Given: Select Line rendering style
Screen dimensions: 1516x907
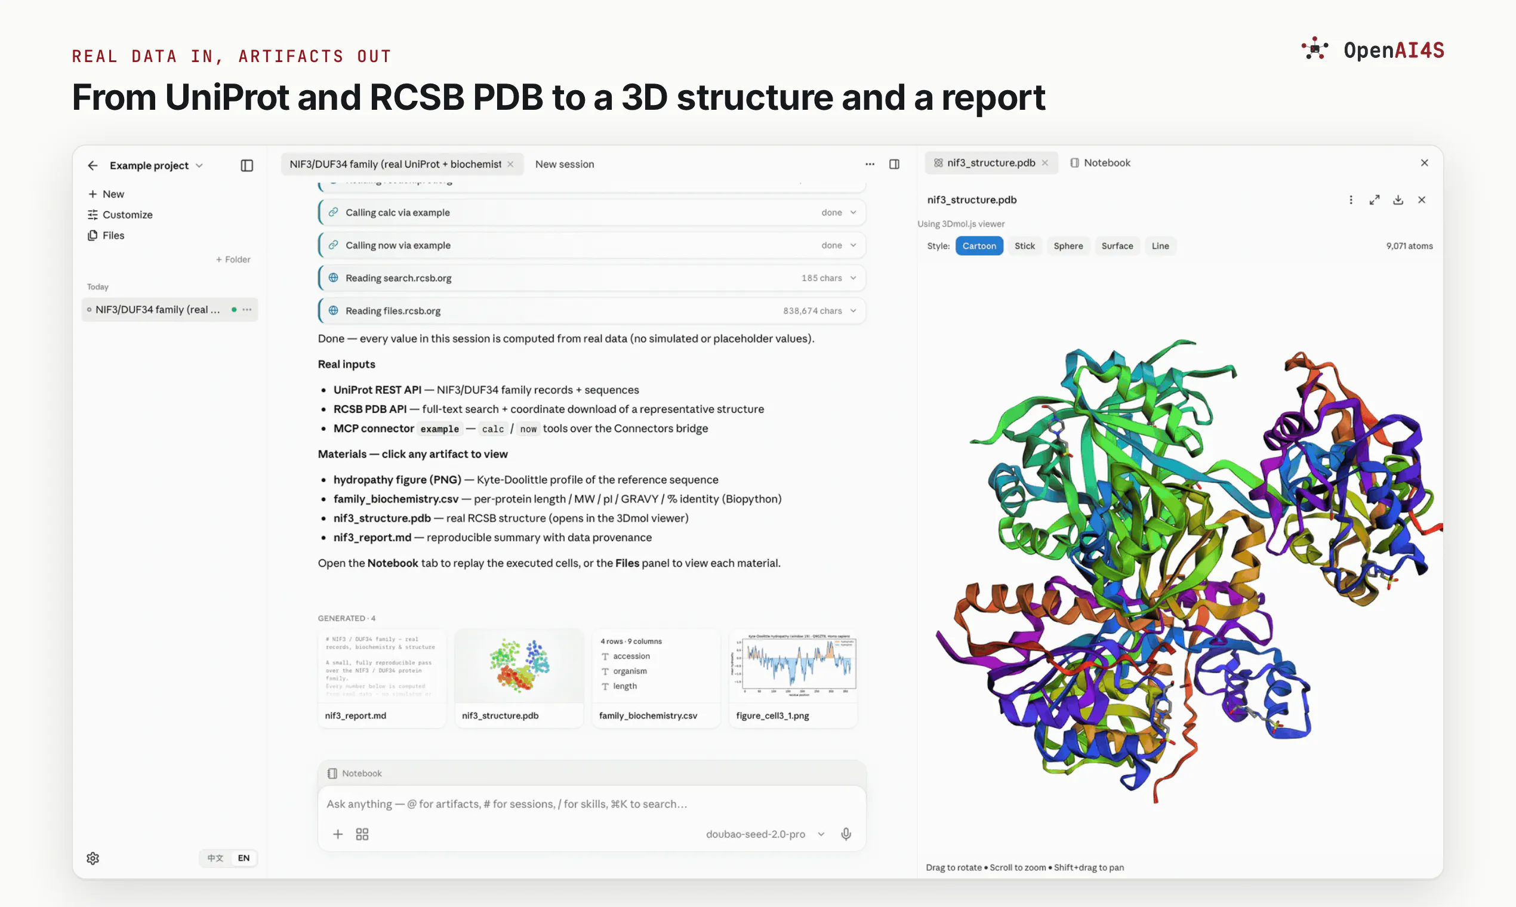Looking at the screenshot, I should 1160,246.
